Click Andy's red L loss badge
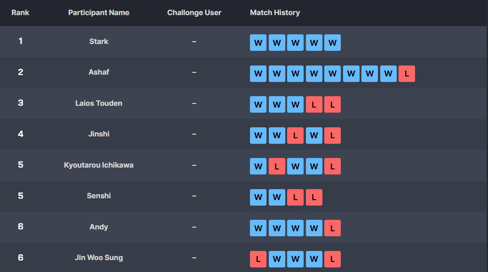This screenshot has width=488, height=272. 333,228
